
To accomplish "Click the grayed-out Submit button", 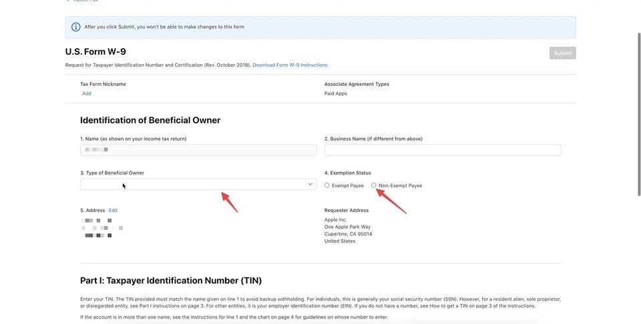I will [562, 53].
